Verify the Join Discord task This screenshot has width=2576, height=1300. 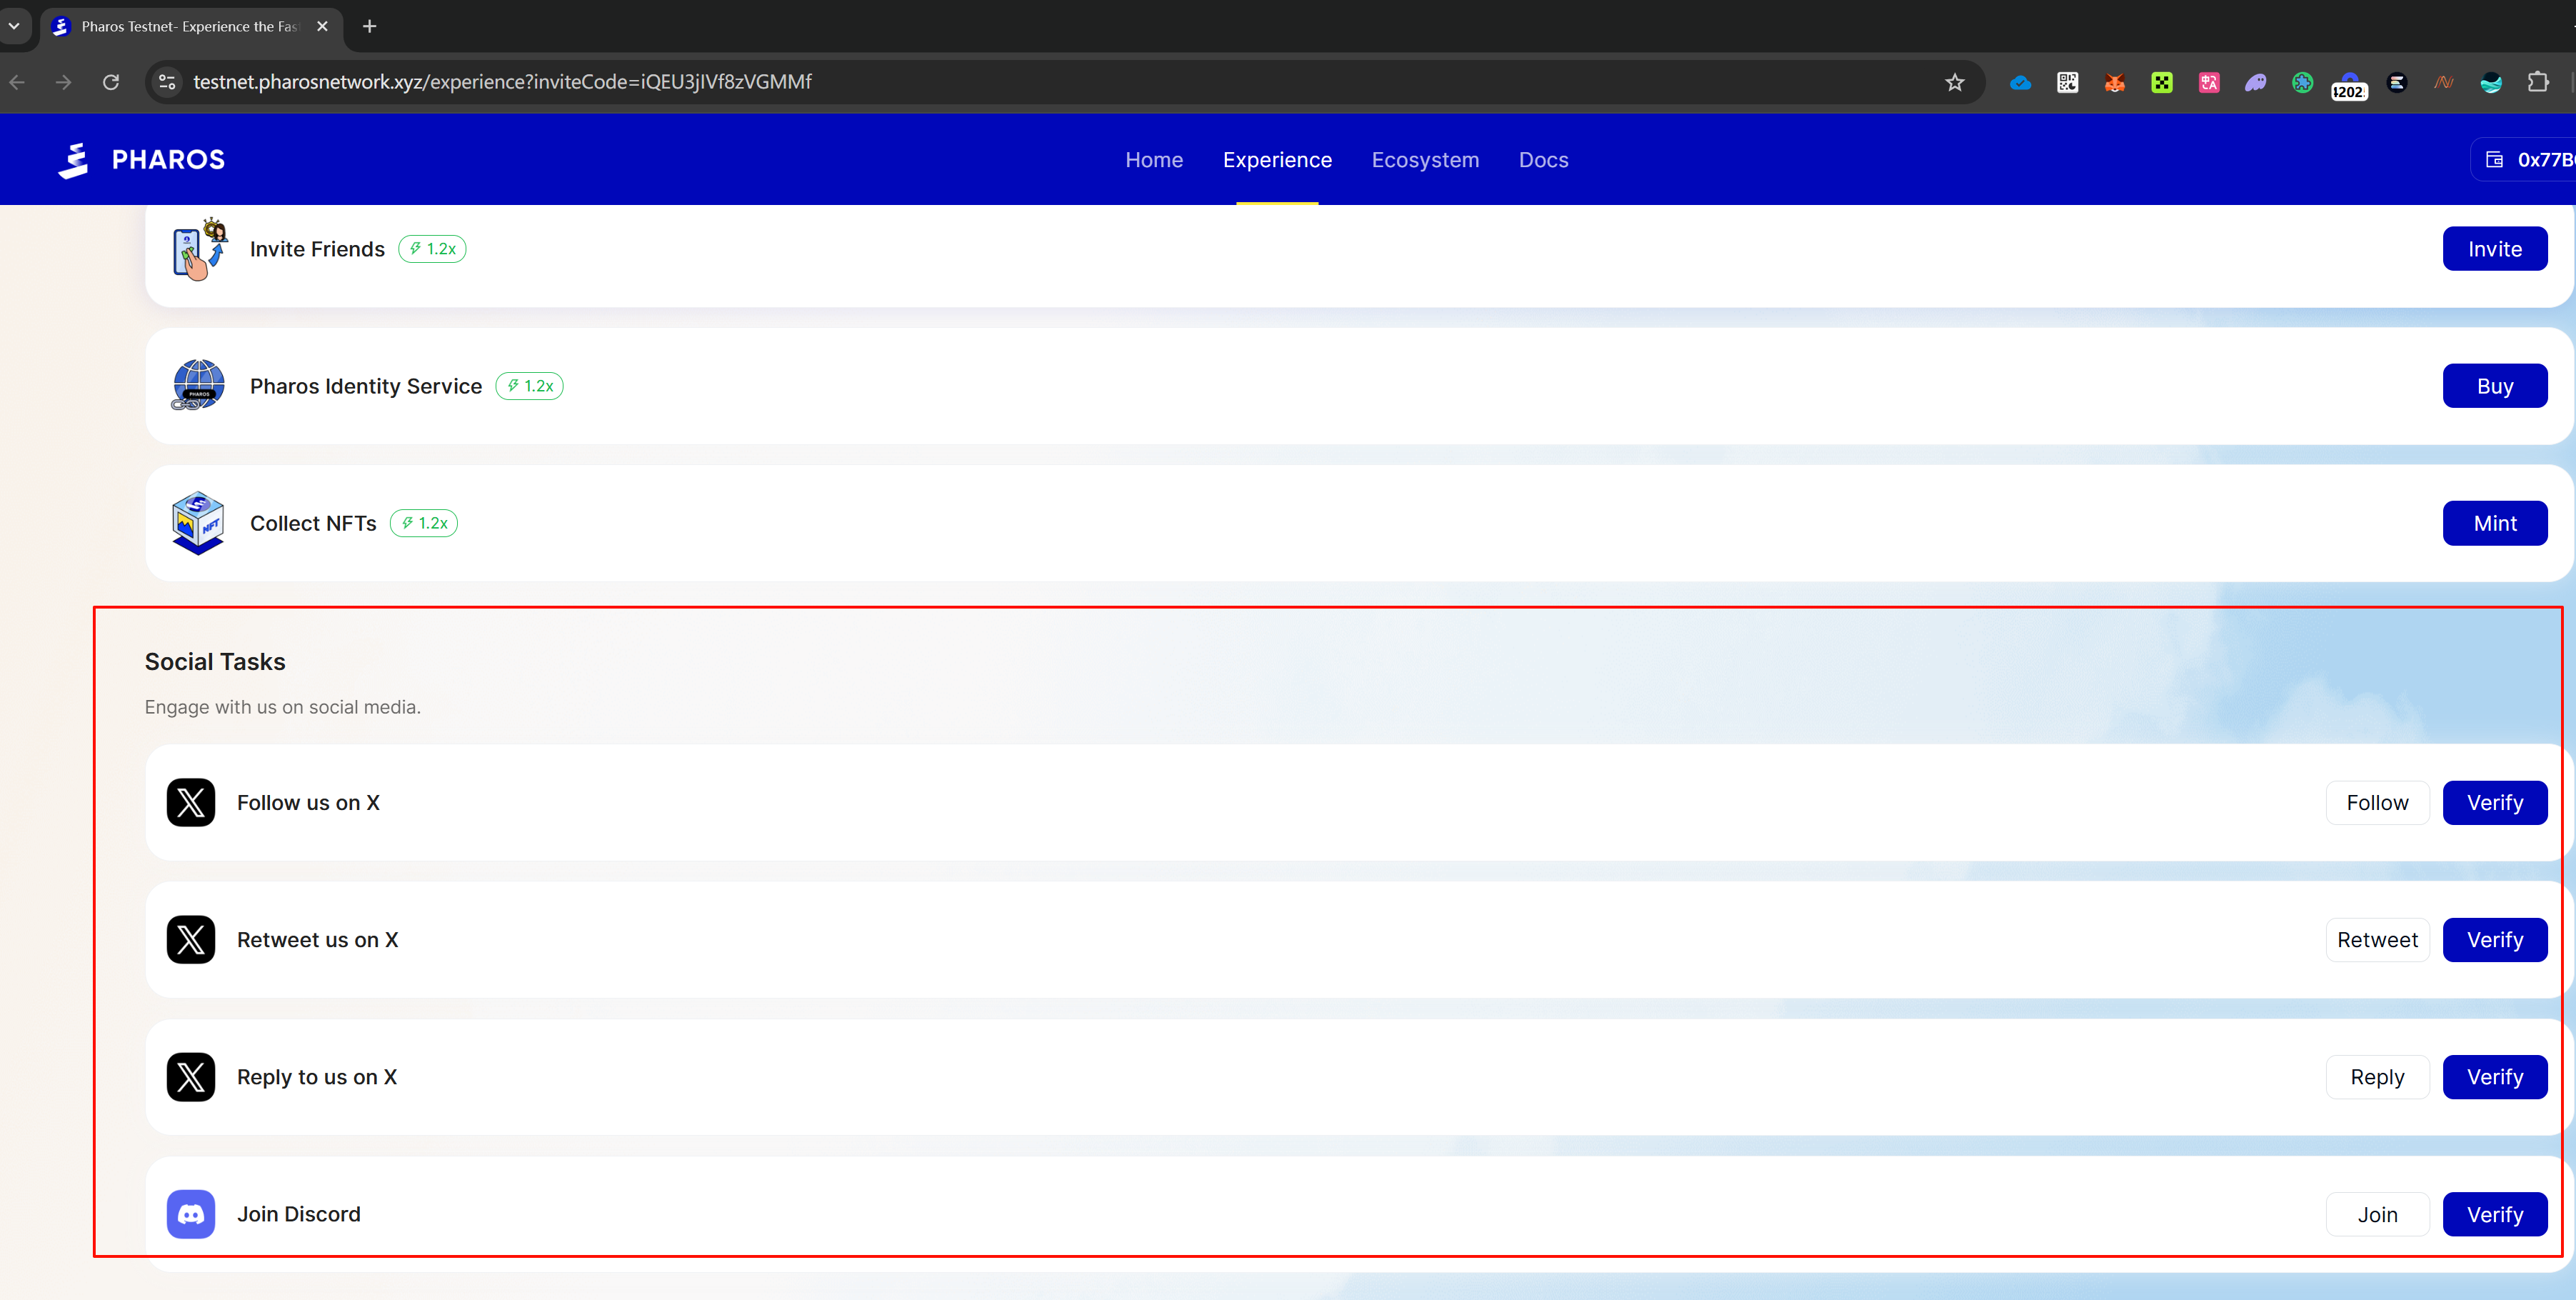tap(2494, 1214)
